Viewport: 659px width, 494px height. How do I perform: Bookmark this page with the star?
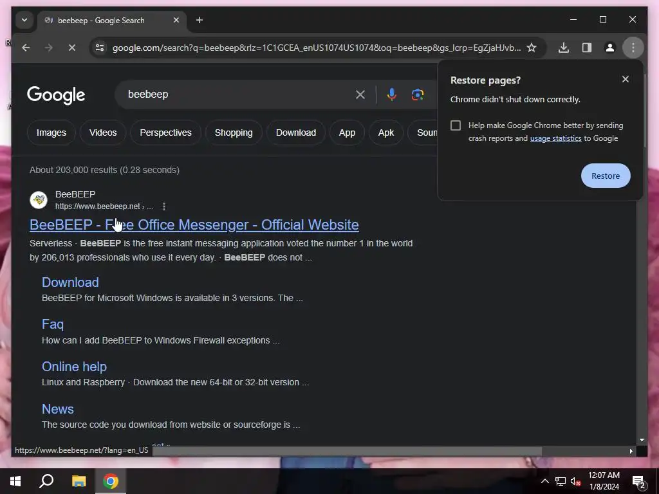532,48
